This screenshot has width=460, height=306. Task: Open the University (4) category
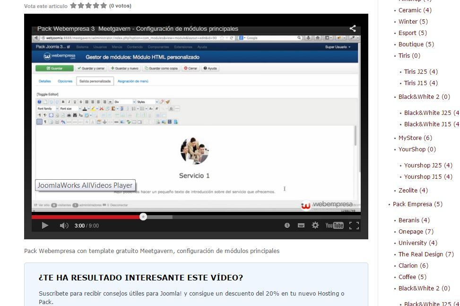pos(418,243)
